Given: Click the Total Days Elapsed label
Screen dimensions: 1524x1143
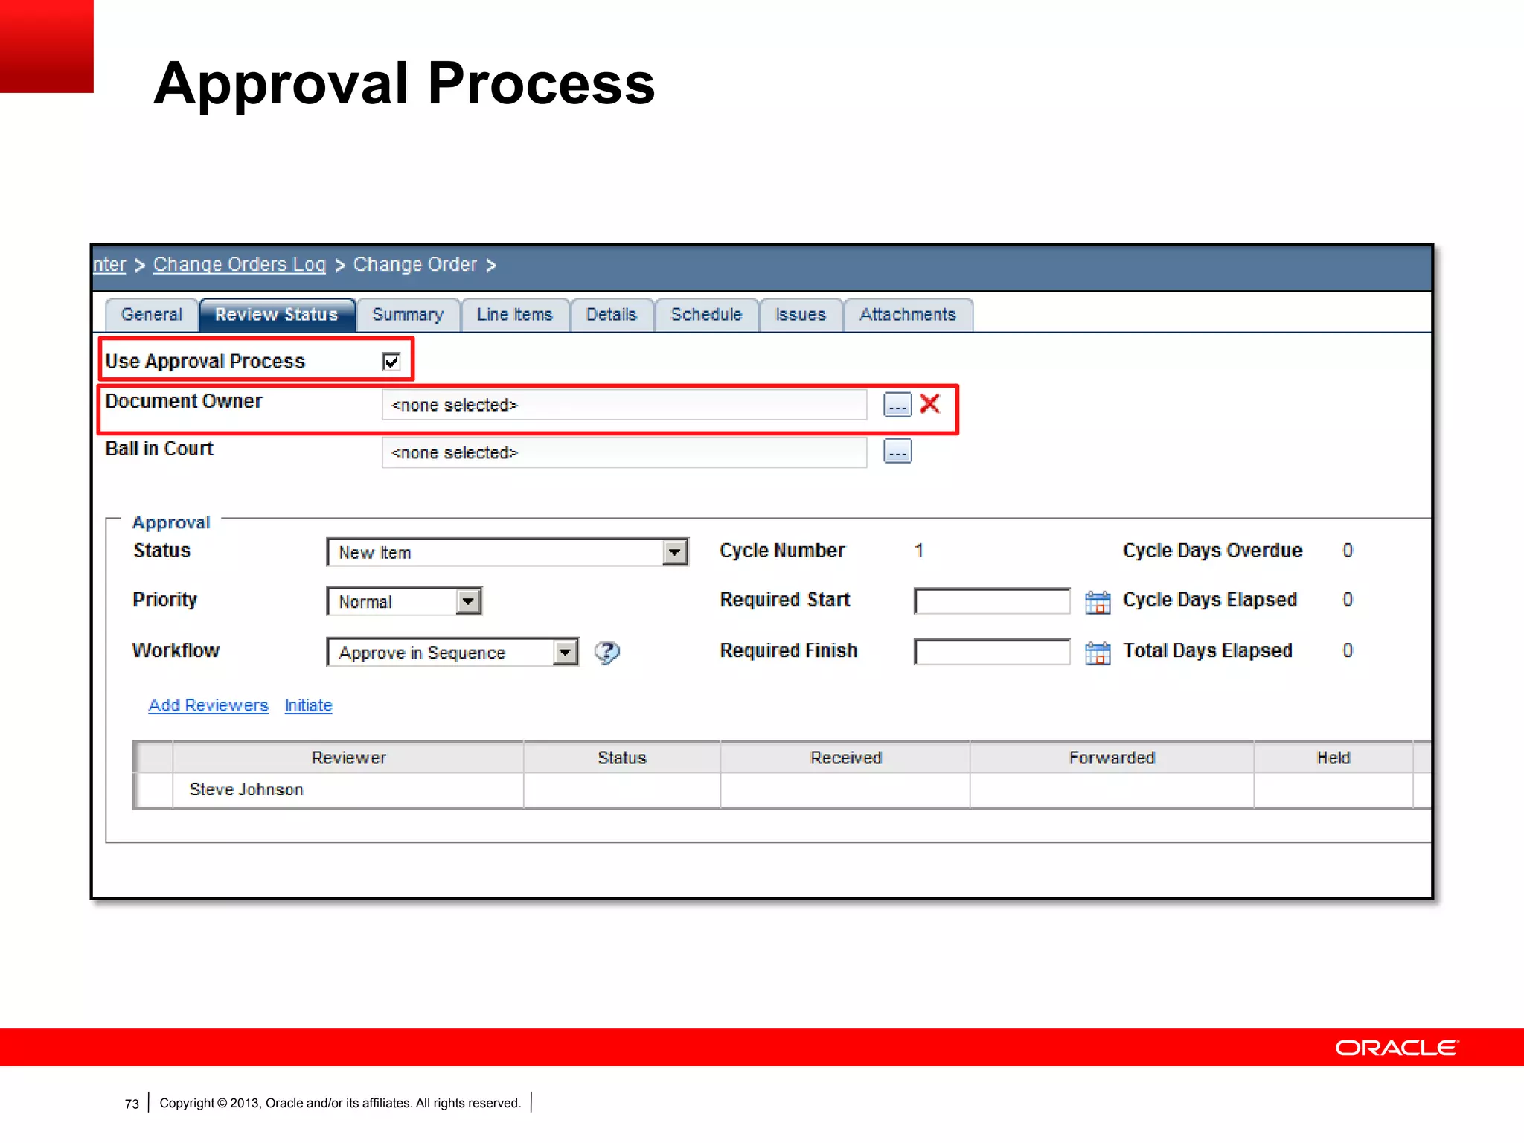Looking at the screenshot, I should pyautogui.click(x=1208, y=651).
